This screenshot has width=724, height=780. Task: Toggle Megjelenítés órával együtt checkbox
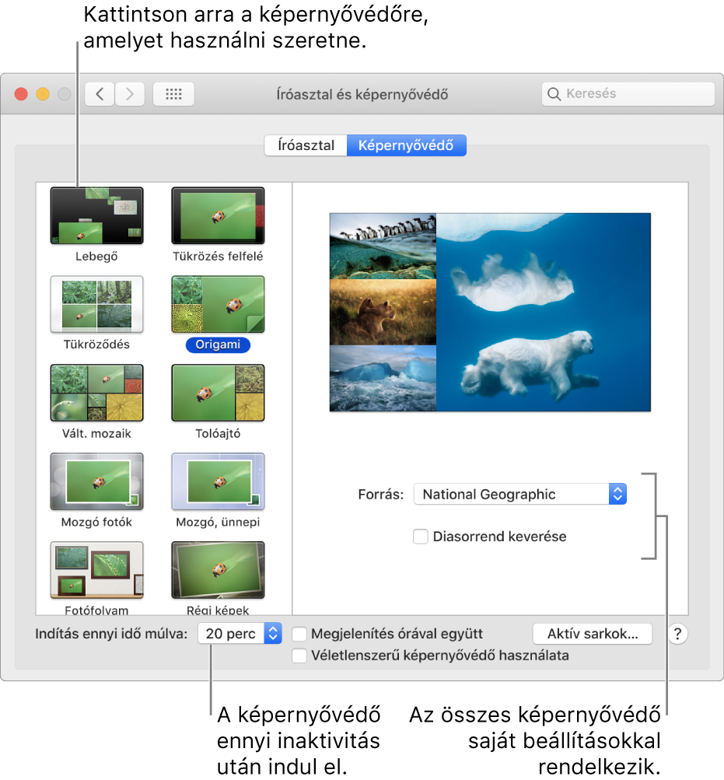click(x=299, y=634)
